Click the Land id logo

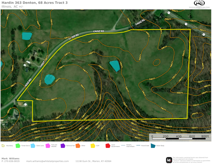[x=169, y=160]
